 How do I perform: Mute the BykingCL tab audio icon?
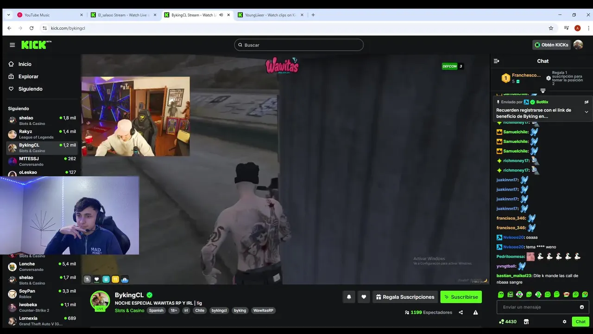(x=221, y=15)
